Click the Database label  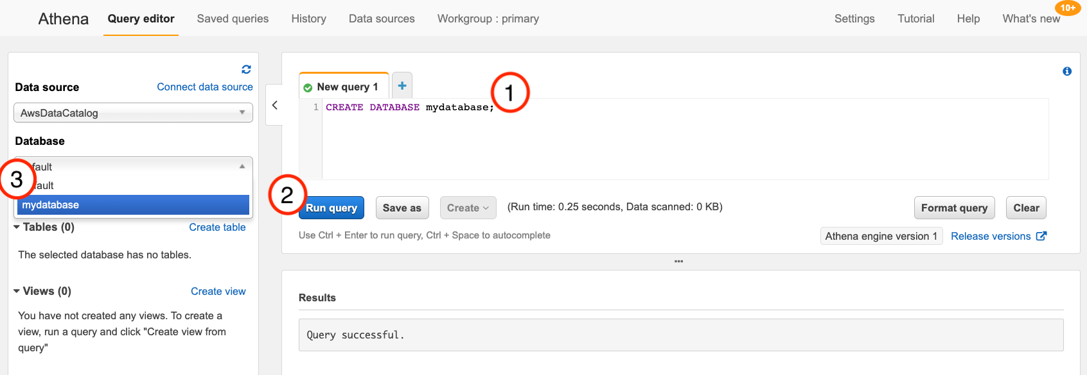[x=40, y=141]
